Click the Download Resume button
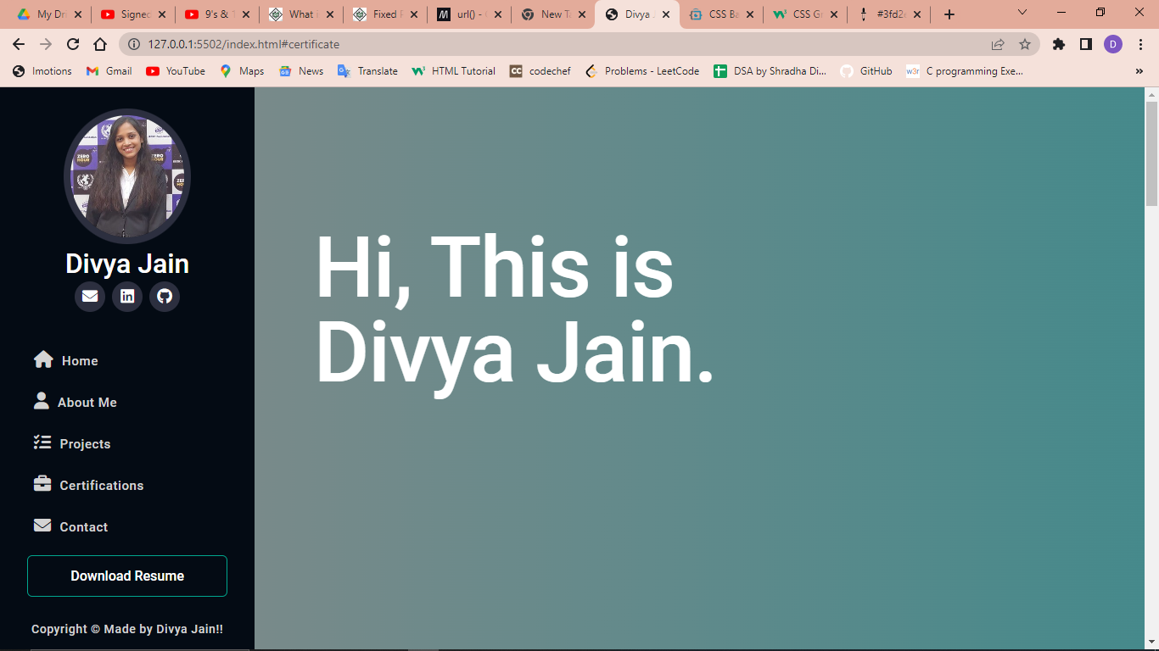Image resolution: width=1159 pixels, height=651 pixels. point(127,576)
